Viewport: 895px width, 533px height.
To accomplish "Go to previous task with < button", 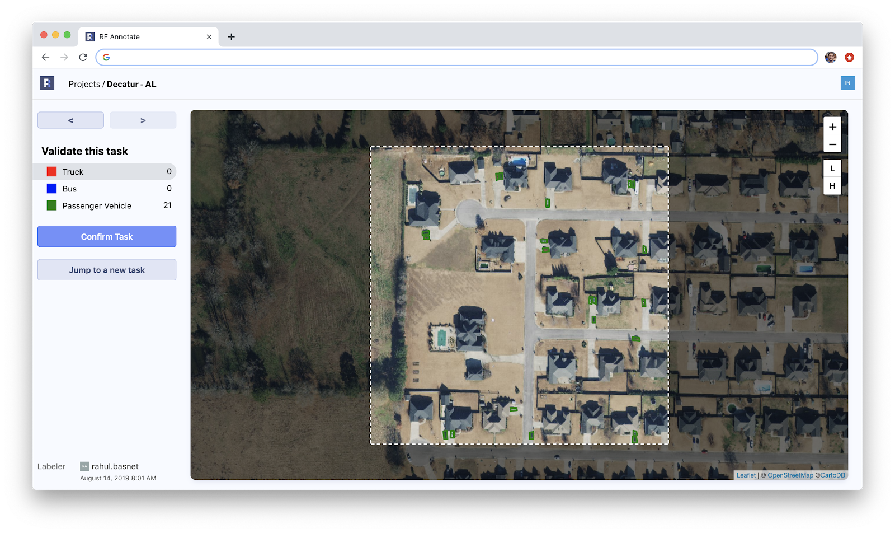I will [70, 120].
